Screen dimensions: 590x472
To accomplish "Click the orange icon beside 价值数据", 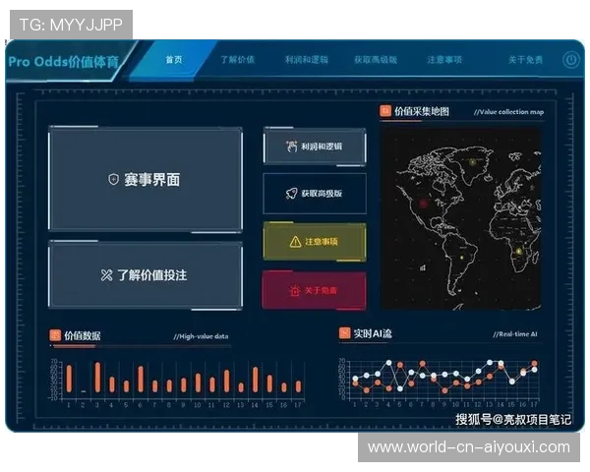I will tap(55, 335).
